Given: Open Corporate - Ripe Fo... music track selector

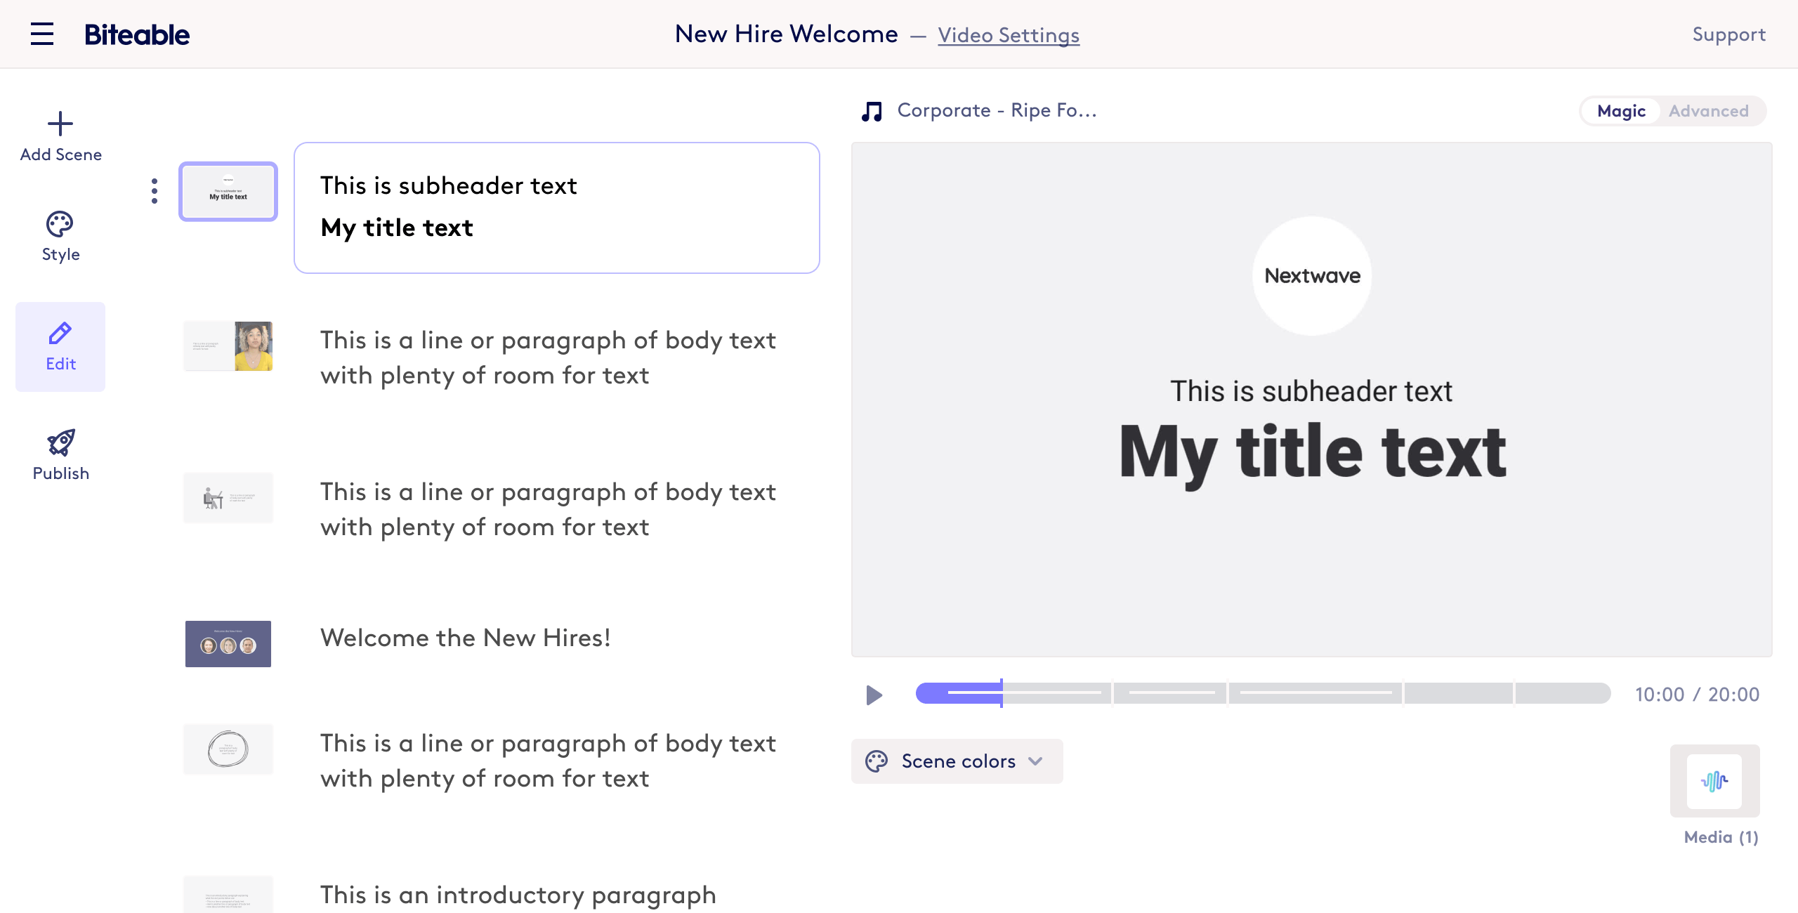Looking at the screenshot, I should tap(997, 111).
